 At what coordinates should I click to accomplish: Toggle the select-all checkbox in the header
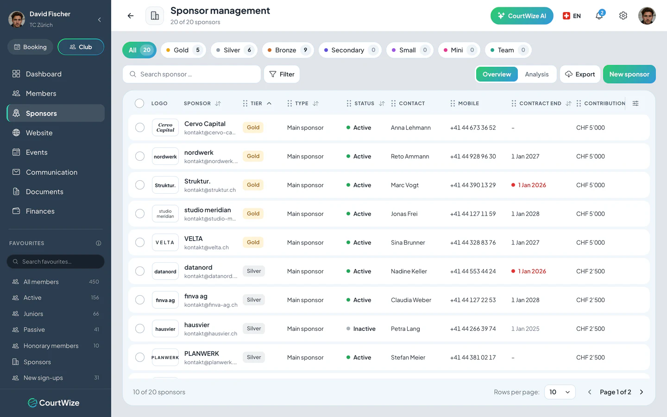pyautogui.click(x=139, y=103)
